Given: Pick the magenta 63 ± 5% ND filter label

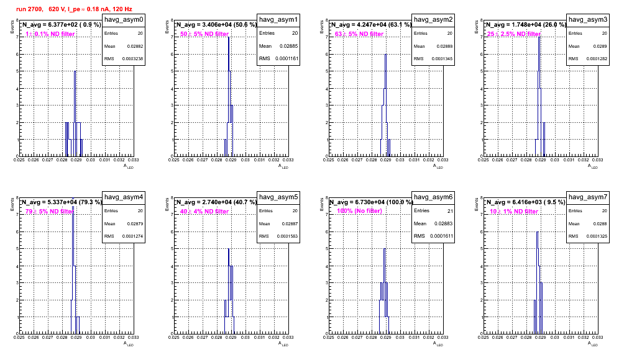Looking at the screenshot, I should pyautogui.click(x=359, y=34).
